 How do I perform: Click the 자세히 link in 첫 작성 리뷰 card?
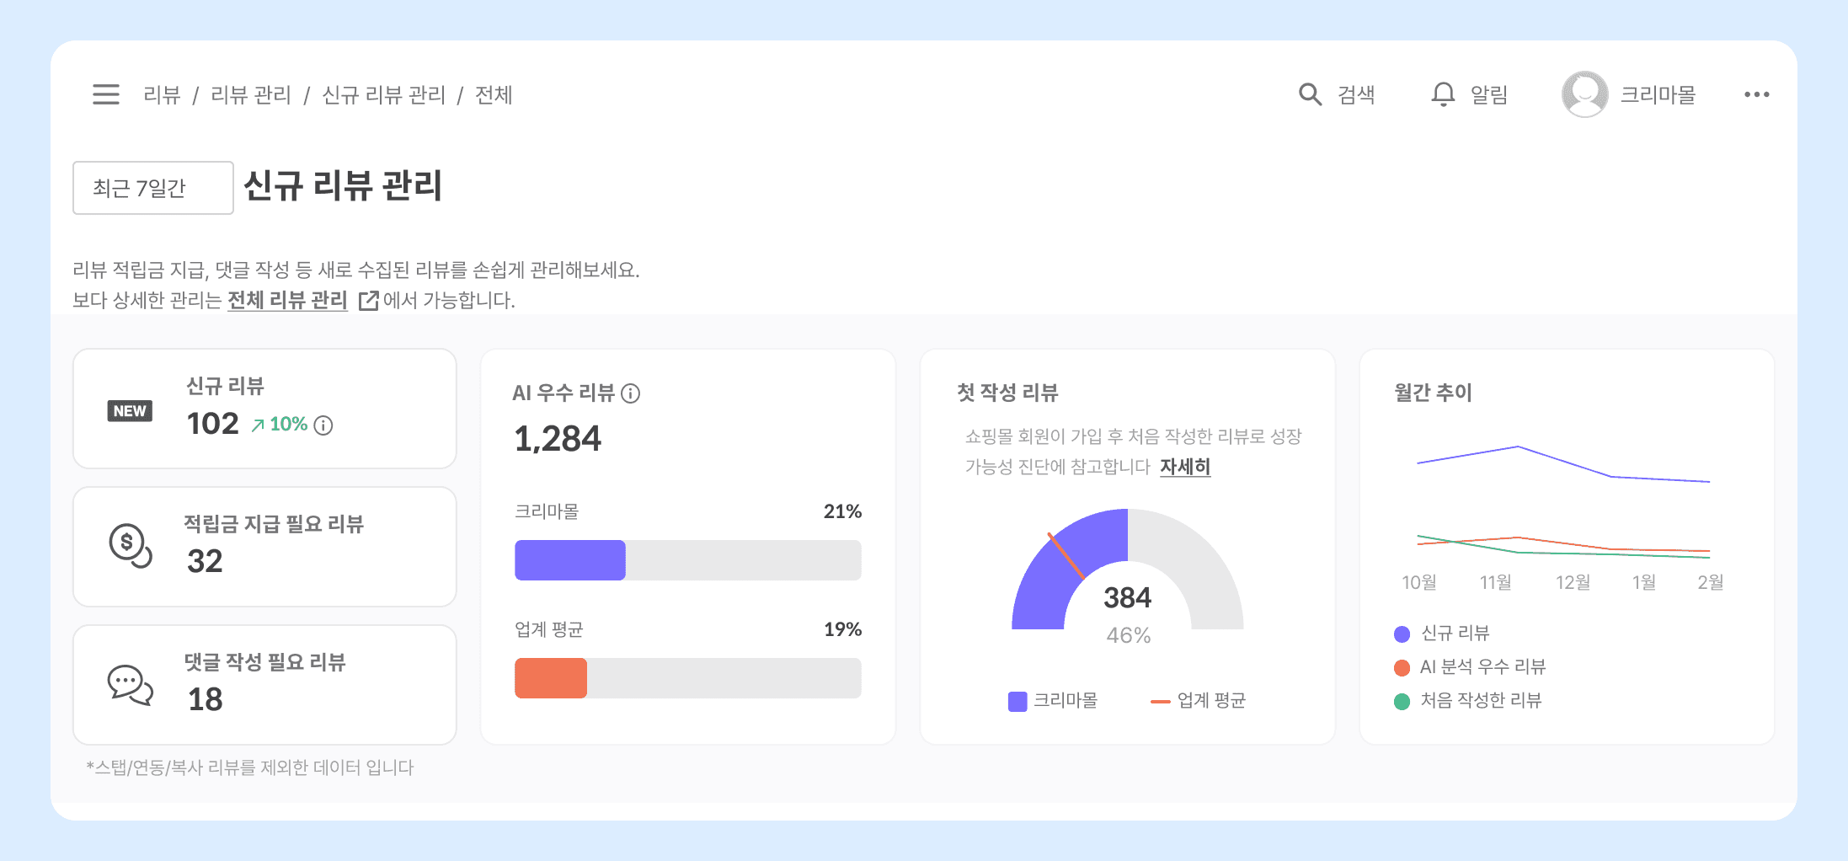[1184, 468]
